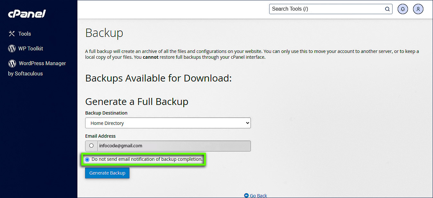Open WordPress Manager by Softaculous
This screenshot has height=198, width=433.
(x=42, y=64)
